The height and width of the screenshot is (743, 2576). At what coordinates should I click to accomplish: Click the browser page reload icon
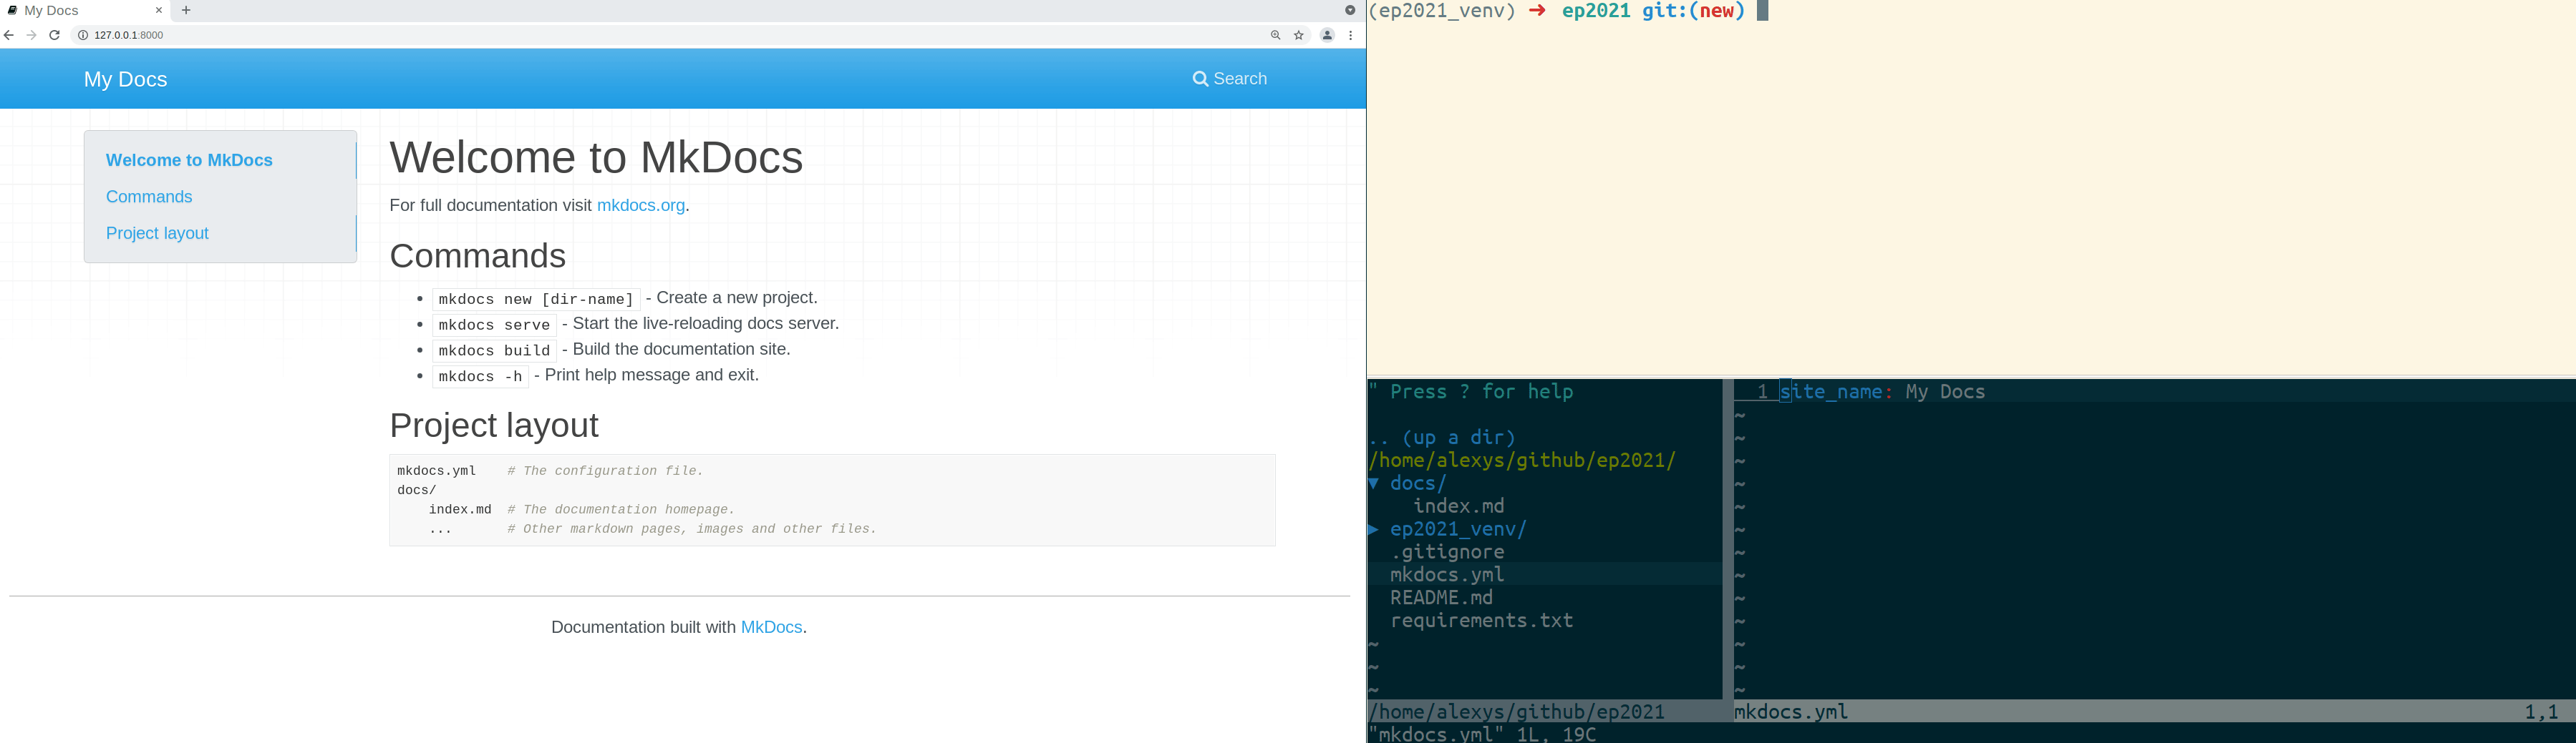pyautogui.click(x=54, y=35)
